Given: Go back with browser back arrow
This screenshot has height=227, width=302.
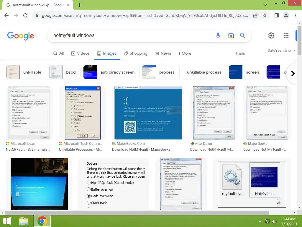Looking at the screenshot, I should click(x=6, y=15).
